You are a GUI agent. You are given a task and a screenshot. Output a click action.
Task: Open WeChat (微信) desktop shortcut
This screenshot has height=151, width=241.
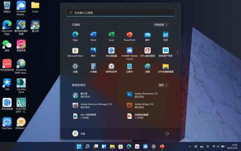coord(7,46)
